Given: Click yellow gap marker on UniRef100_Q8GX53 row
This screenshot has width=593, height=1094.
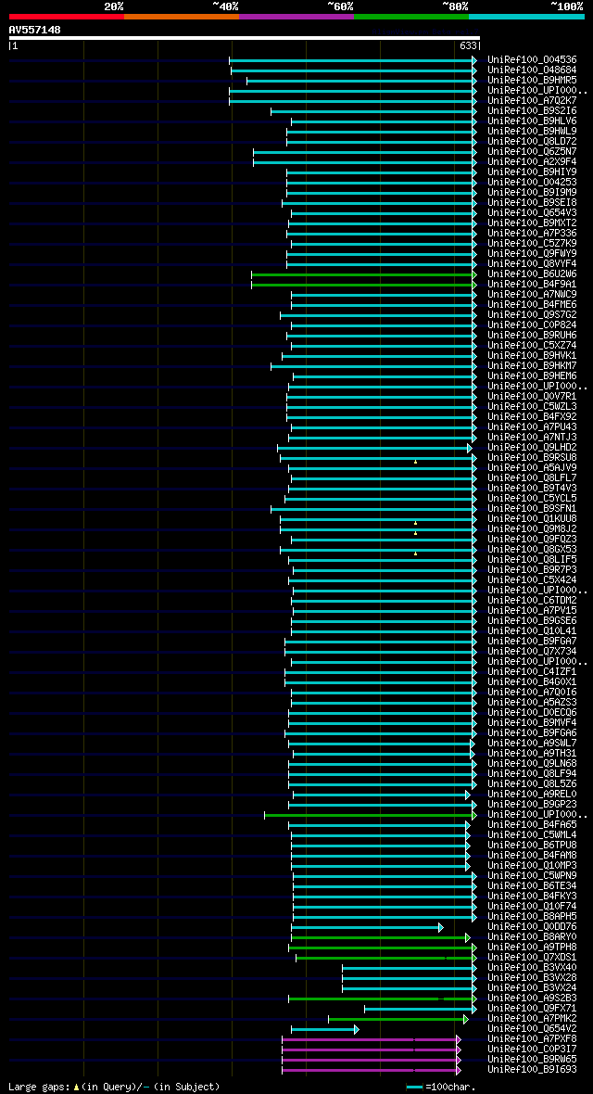Looking at the screenshot, I should coord(415,553).
